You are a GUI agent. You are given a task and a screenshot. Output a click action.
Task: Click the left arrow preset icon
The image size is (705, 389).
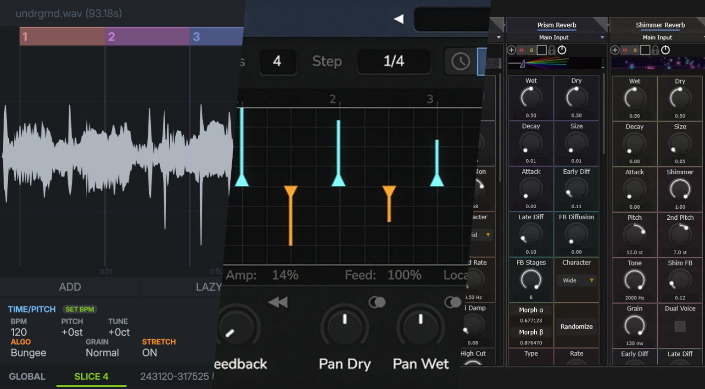pyautogui.click(x=398, y=19)
